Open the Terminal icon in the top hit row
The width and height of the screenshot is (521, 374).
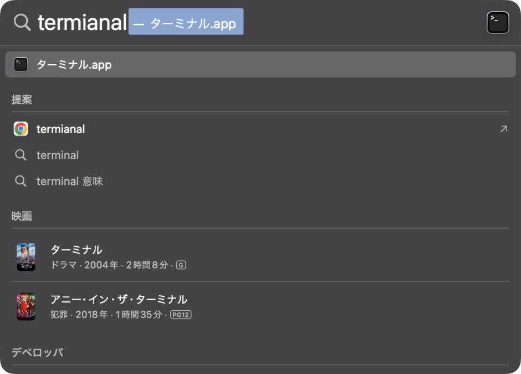(21, 64)
